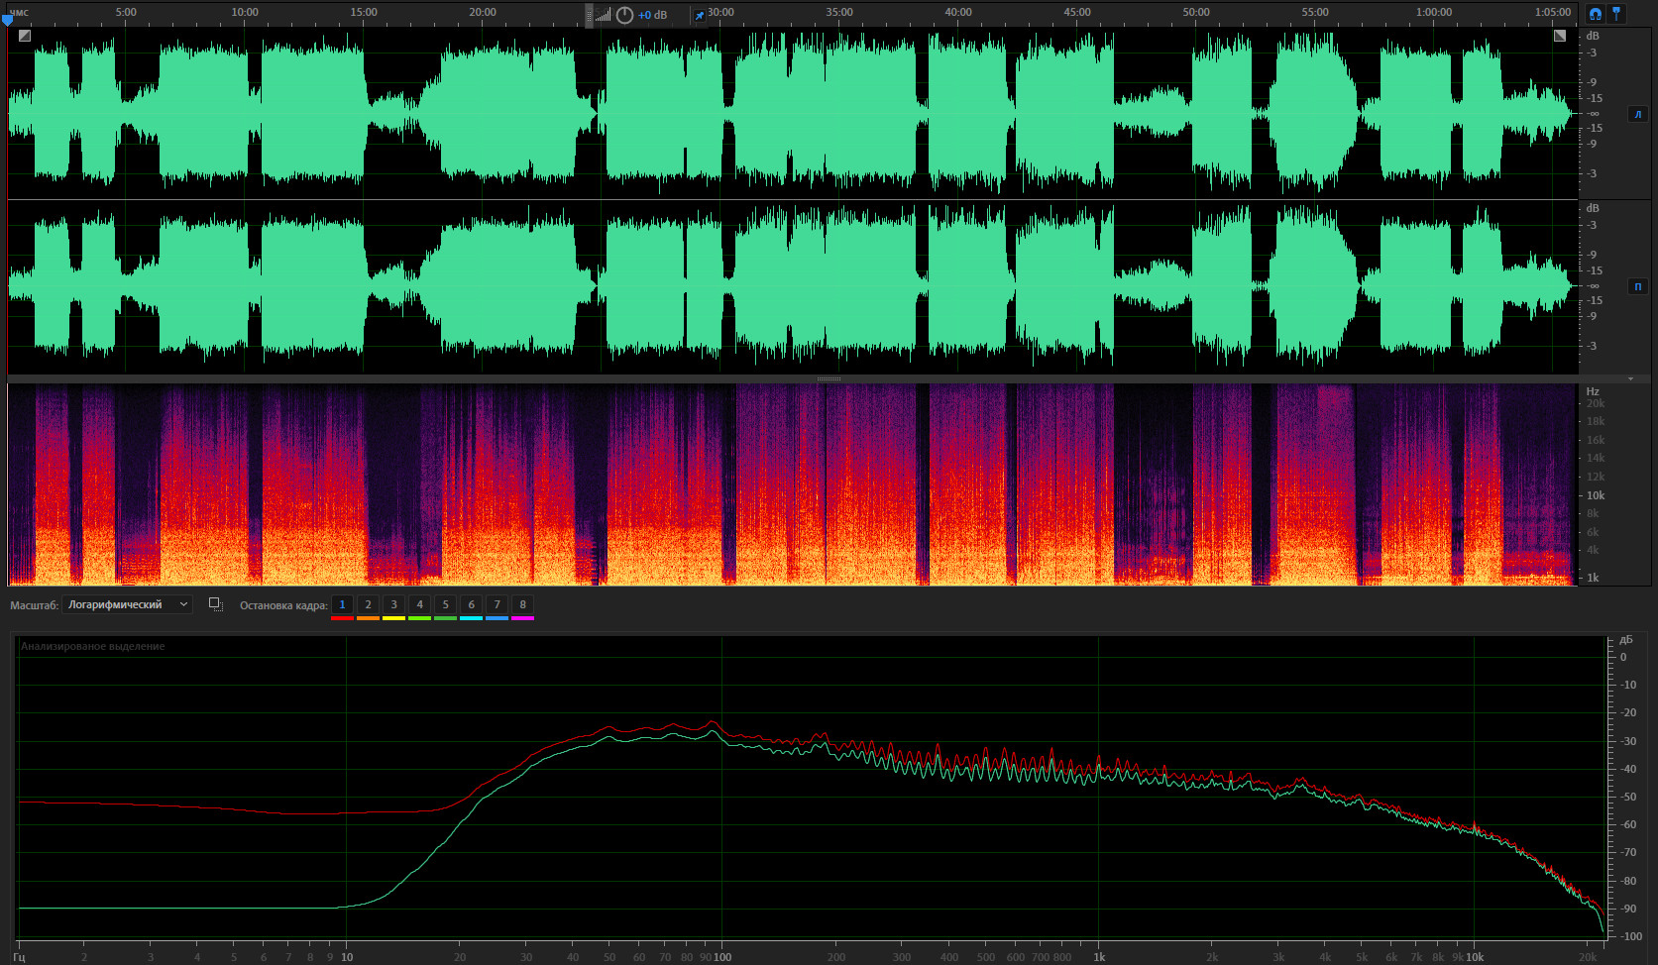
Task: Click the +0 dB gain value
Action: pos(652,15)
